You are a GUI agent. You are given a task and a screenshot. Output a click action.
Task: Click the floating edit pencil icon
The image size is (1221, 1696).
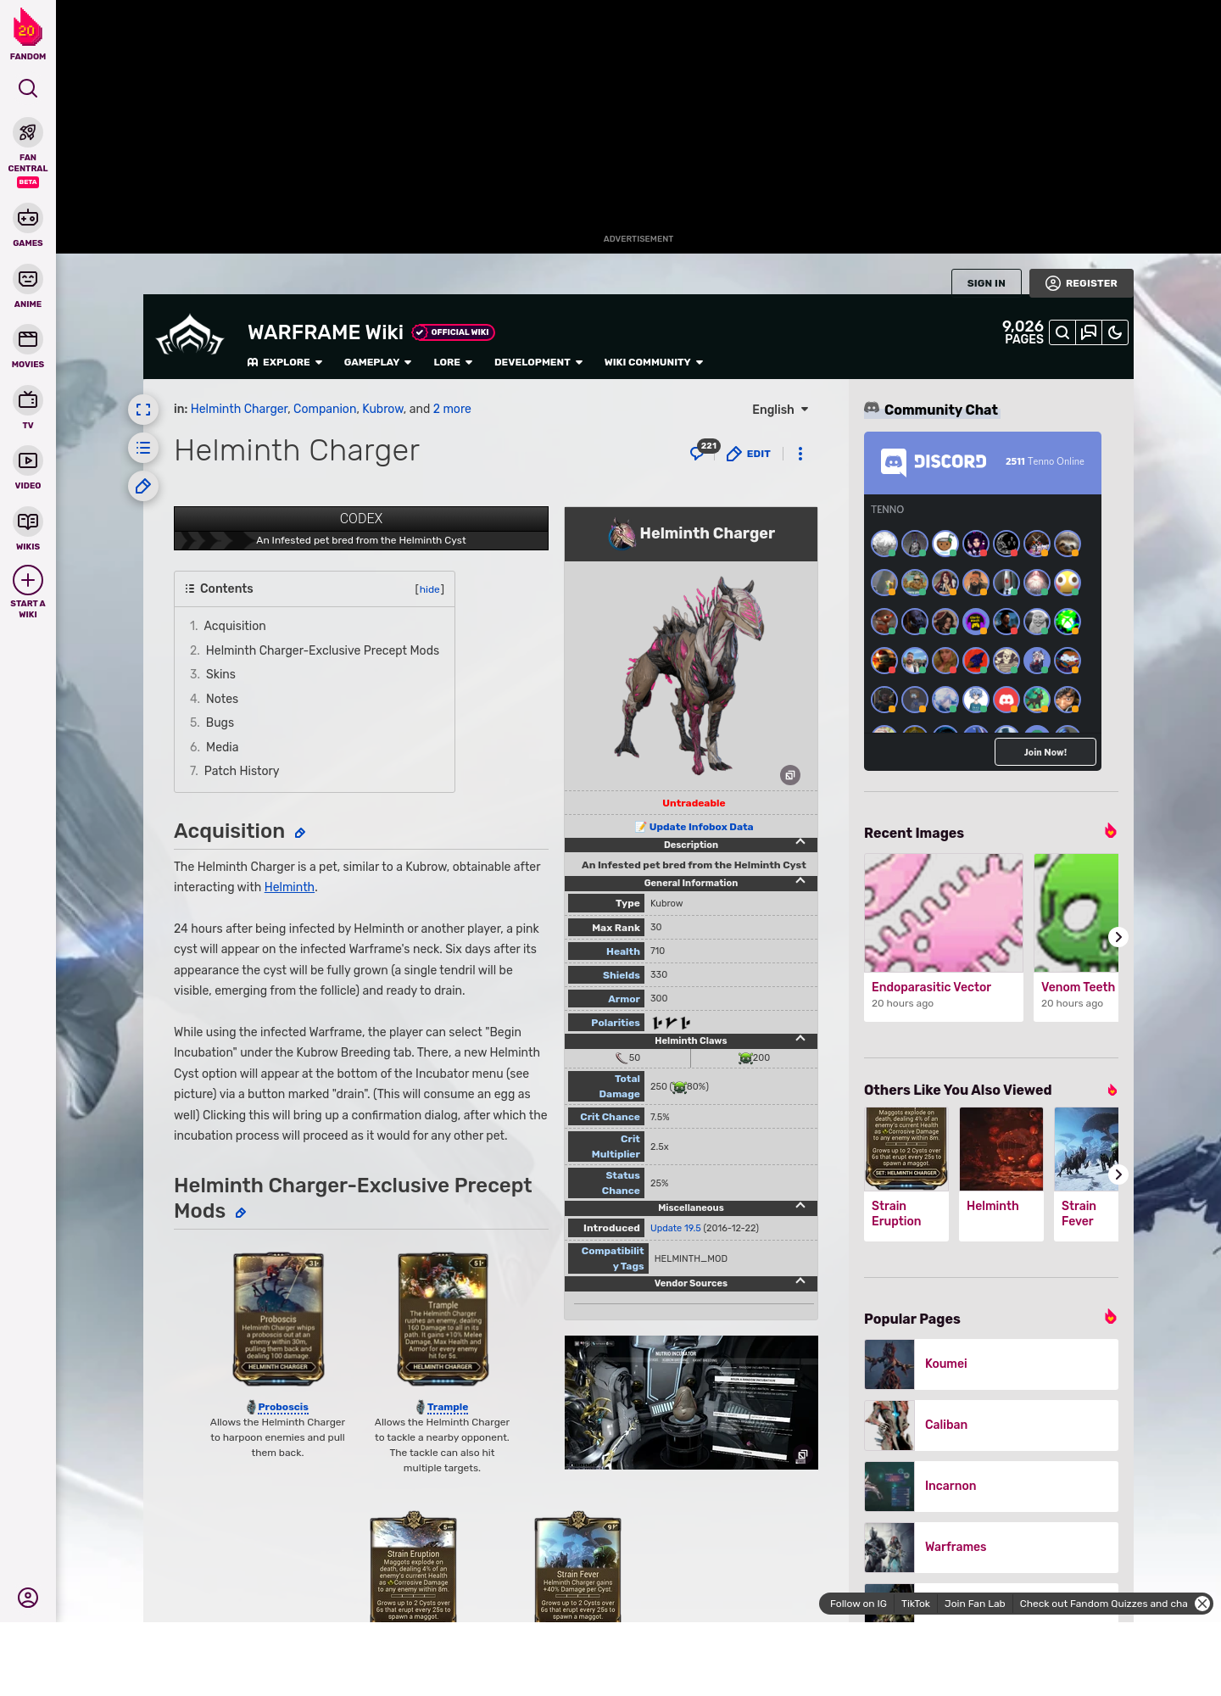pyautogui.click(x=143, y=486)
